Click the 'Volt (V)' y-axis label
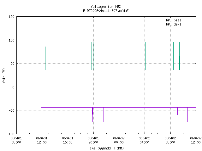This screenshot has width=202, height=151. pyautogui.click(x=4, y=75)
